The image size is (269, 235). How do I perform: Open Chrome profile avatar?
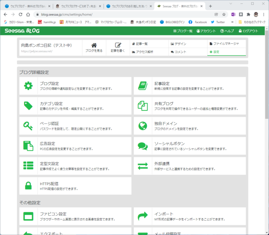pos(256,14)
